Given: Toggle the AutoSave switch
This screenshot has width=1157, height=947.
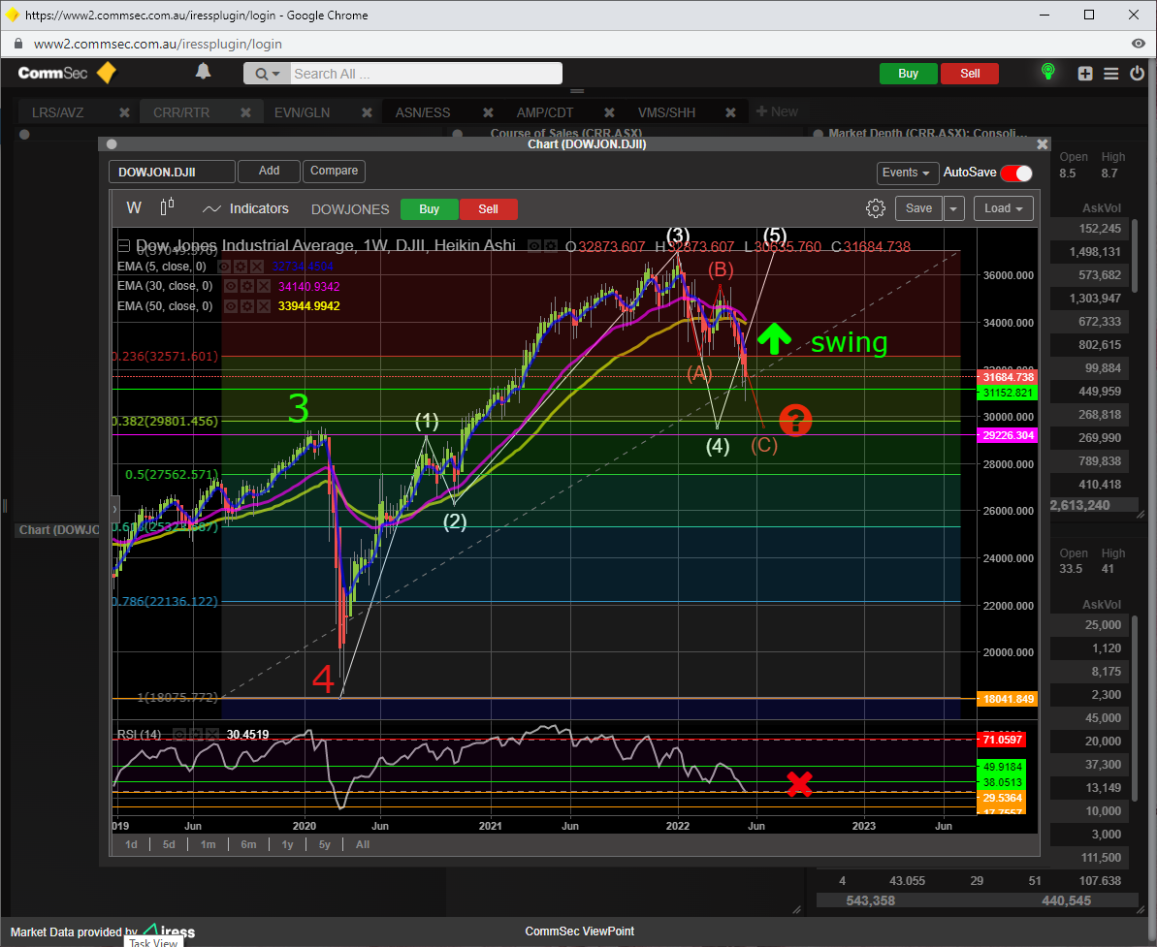Looking at the screenshot, I should pyautogui.click(x=1016, y=173).
